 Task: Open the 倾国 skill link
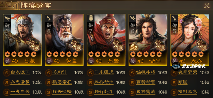183,82
